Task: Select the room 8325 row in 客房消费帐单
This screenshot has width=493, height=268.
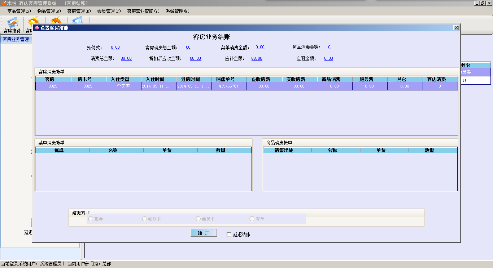Action: tap(53, 86)
